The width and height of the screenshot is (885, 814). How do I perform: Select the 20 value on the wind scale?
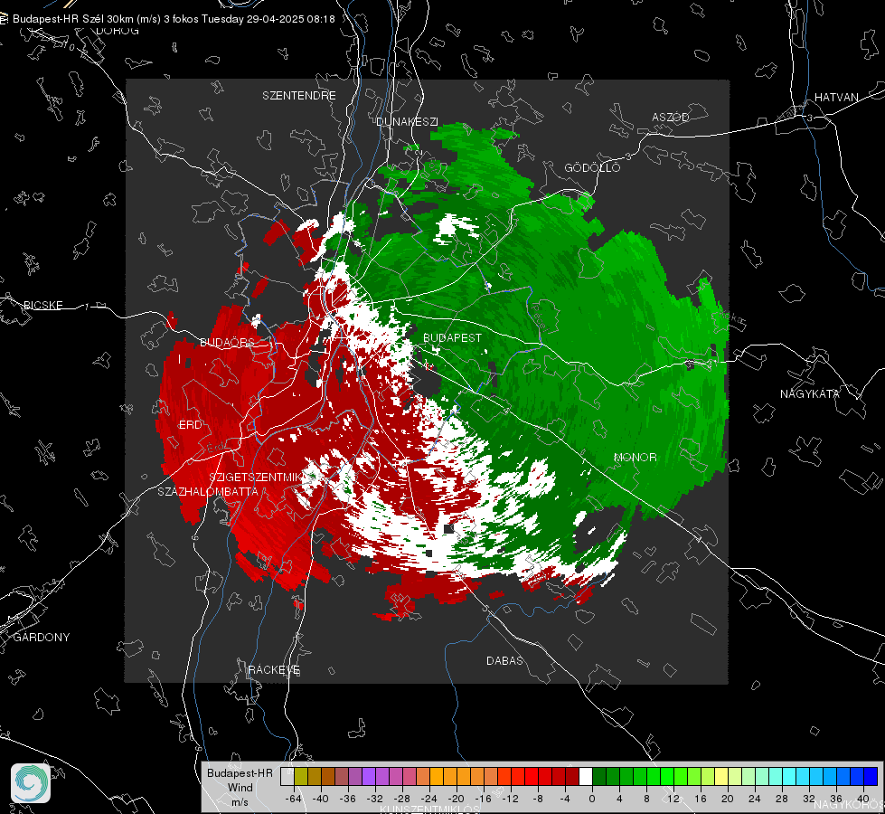(x=728, y=799)
